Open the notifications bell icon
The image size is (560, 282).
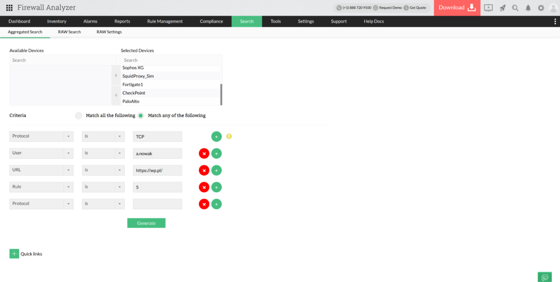coord(528,8)
